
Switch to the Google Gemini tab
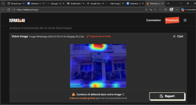click(x=95, y=3)
